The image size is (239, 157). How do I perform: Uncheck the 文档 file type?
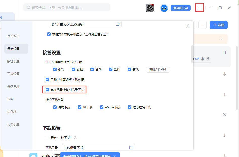(x=73, y=69)
